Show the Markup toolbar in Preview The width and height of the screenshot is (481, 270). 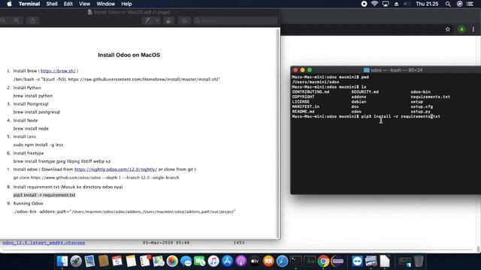tap(184, 21)
